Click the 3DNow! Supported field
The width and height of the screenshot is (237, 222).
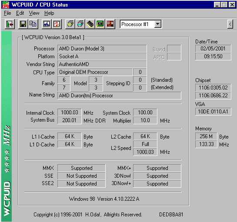157,176
